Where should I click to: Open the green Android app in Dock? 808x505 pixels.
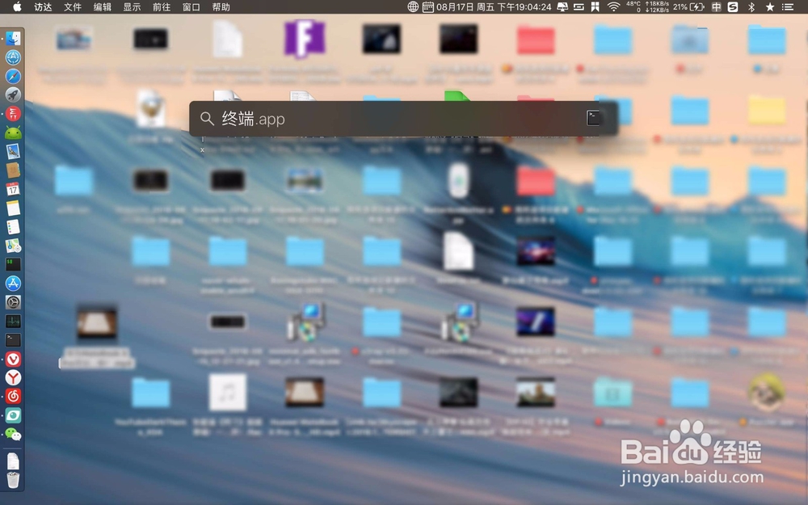[x=13, y=133]
